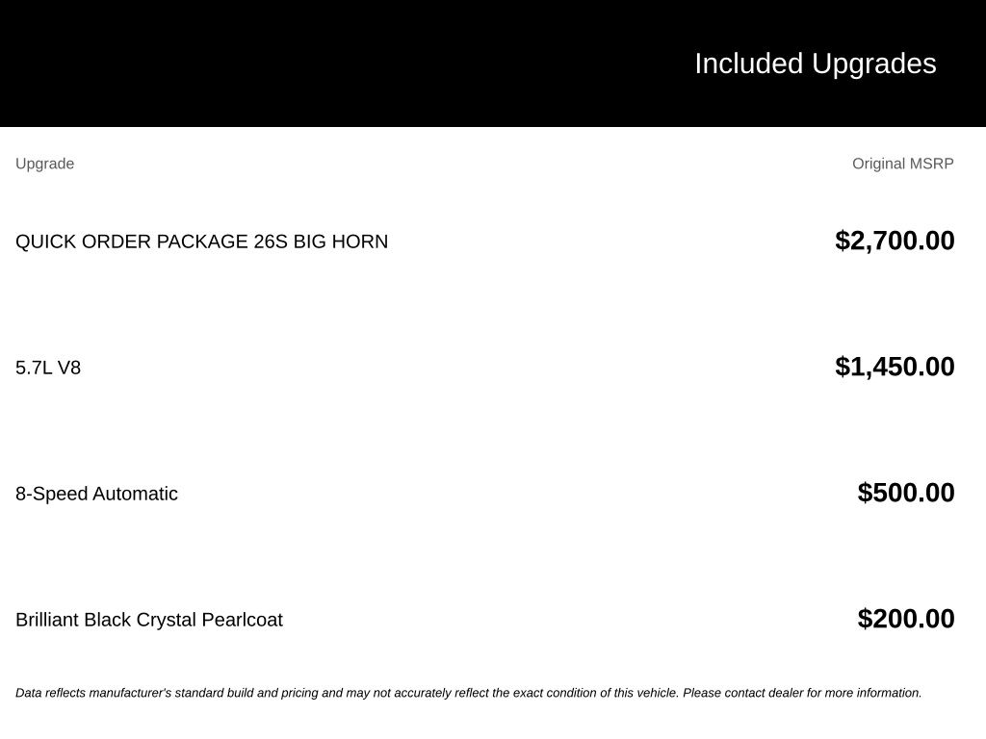Click the $1,450.00 price
The image size is (986, 739).
click(895, 367)
